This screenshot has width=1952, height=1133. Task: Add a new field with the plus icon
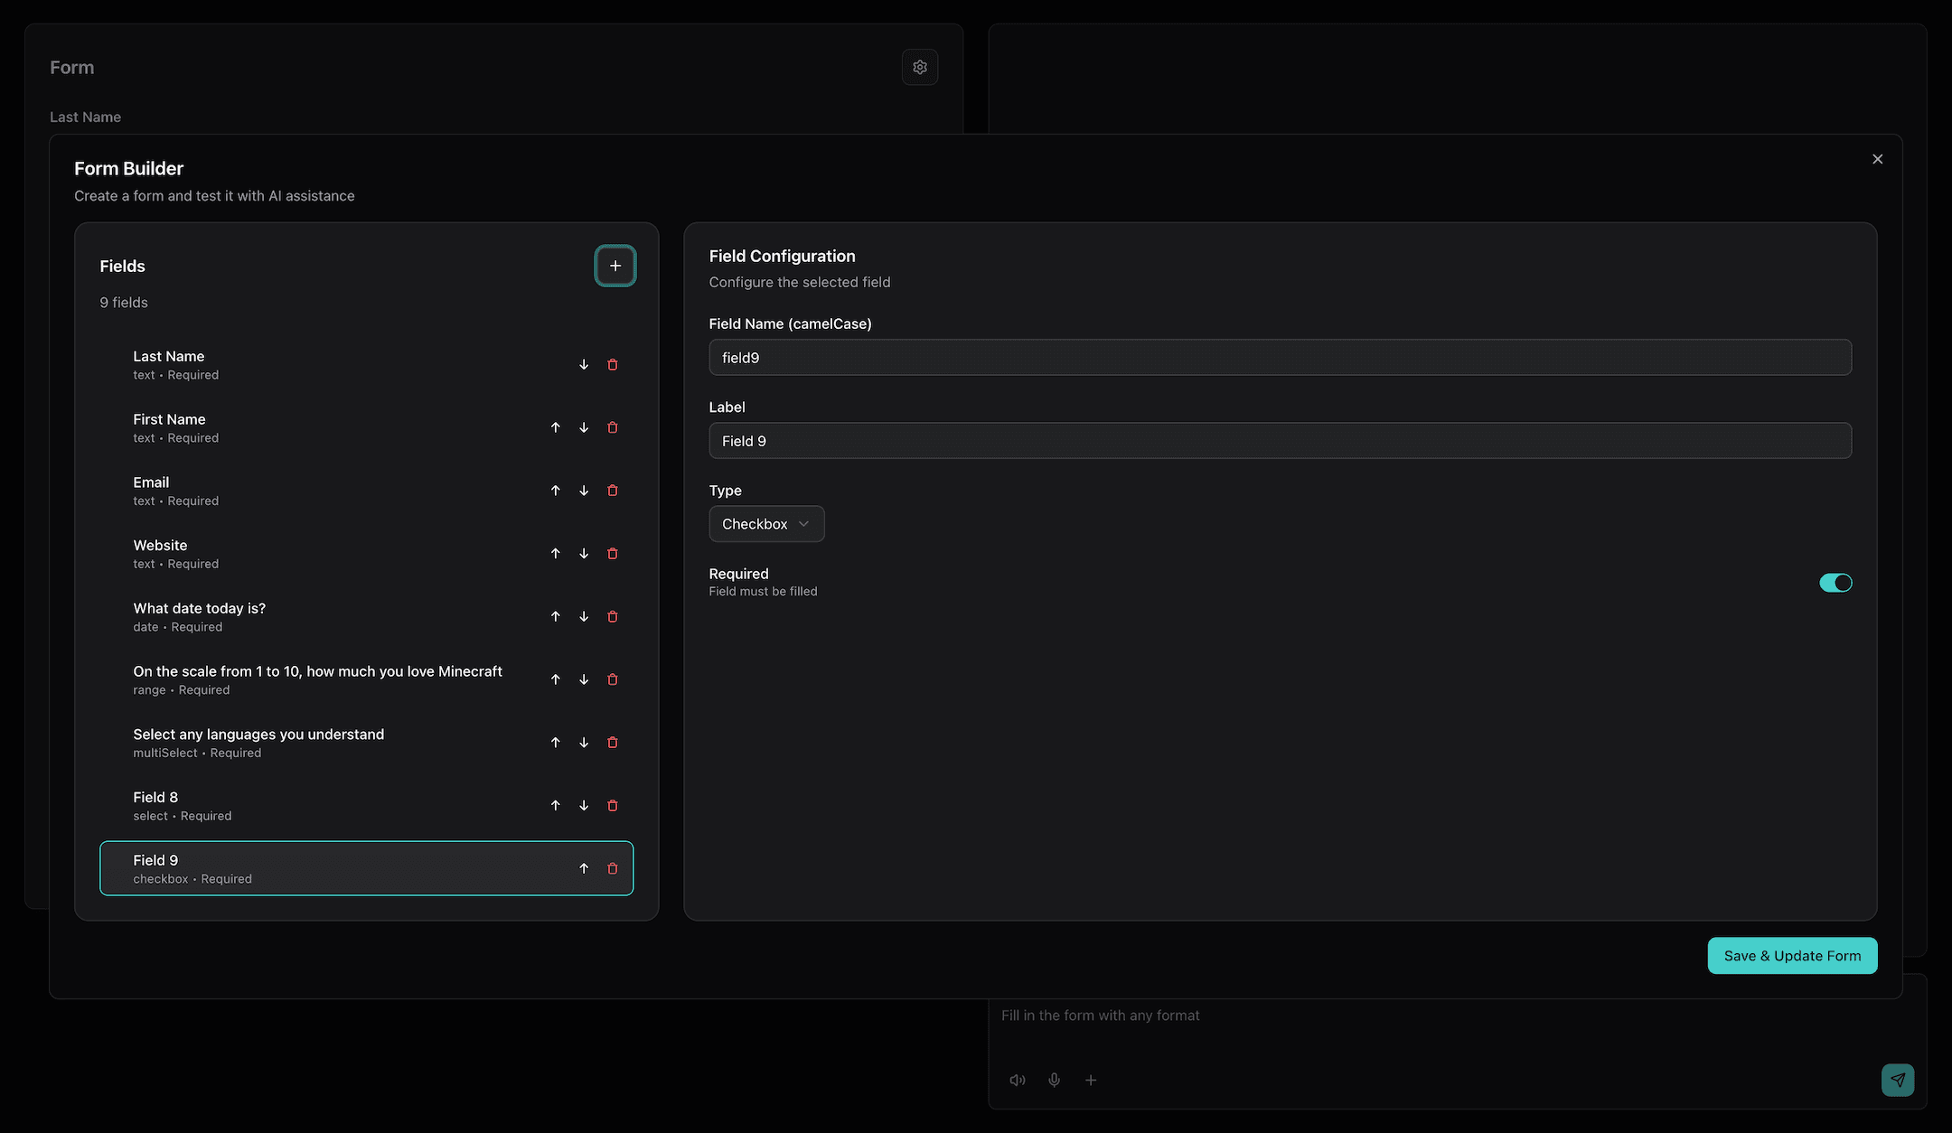615,266
